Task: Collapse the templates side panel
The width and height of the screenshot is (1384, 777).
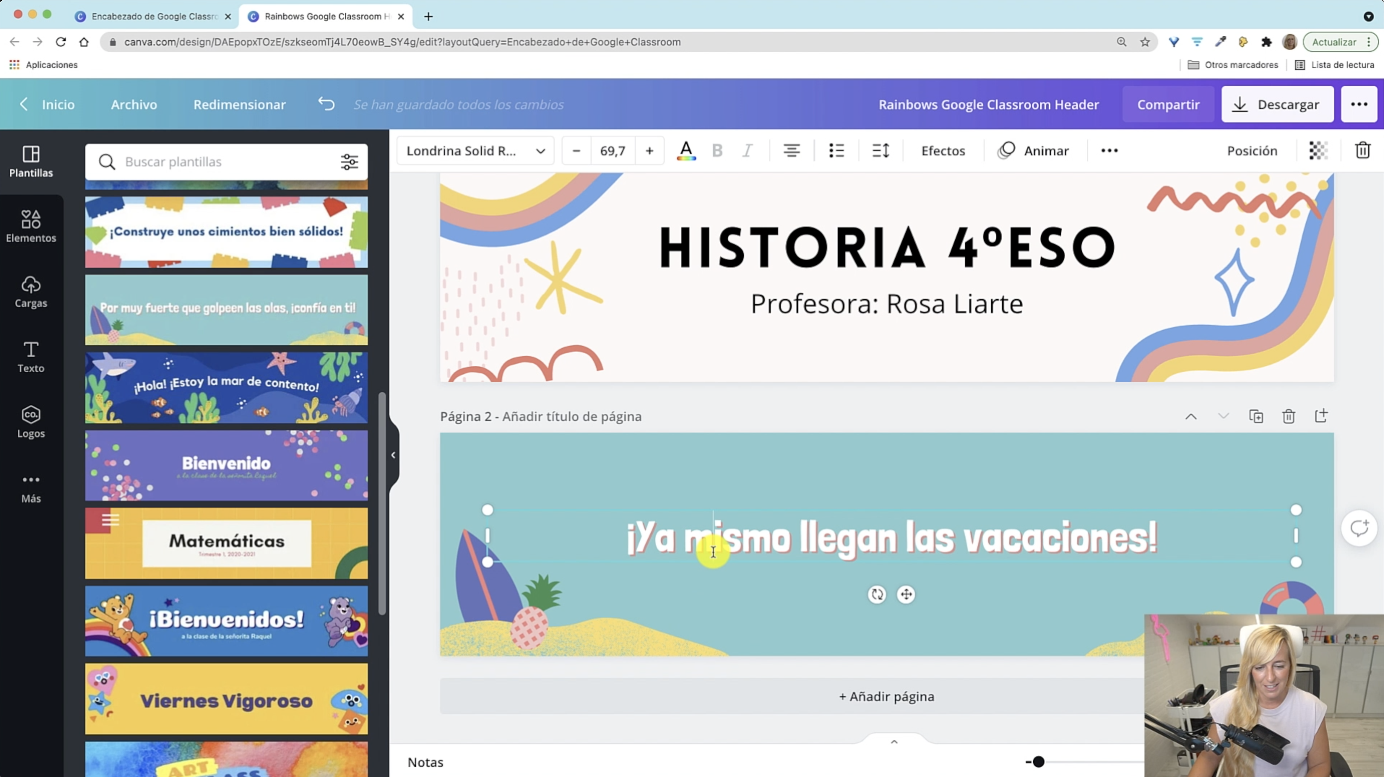Action: [393, 455]
